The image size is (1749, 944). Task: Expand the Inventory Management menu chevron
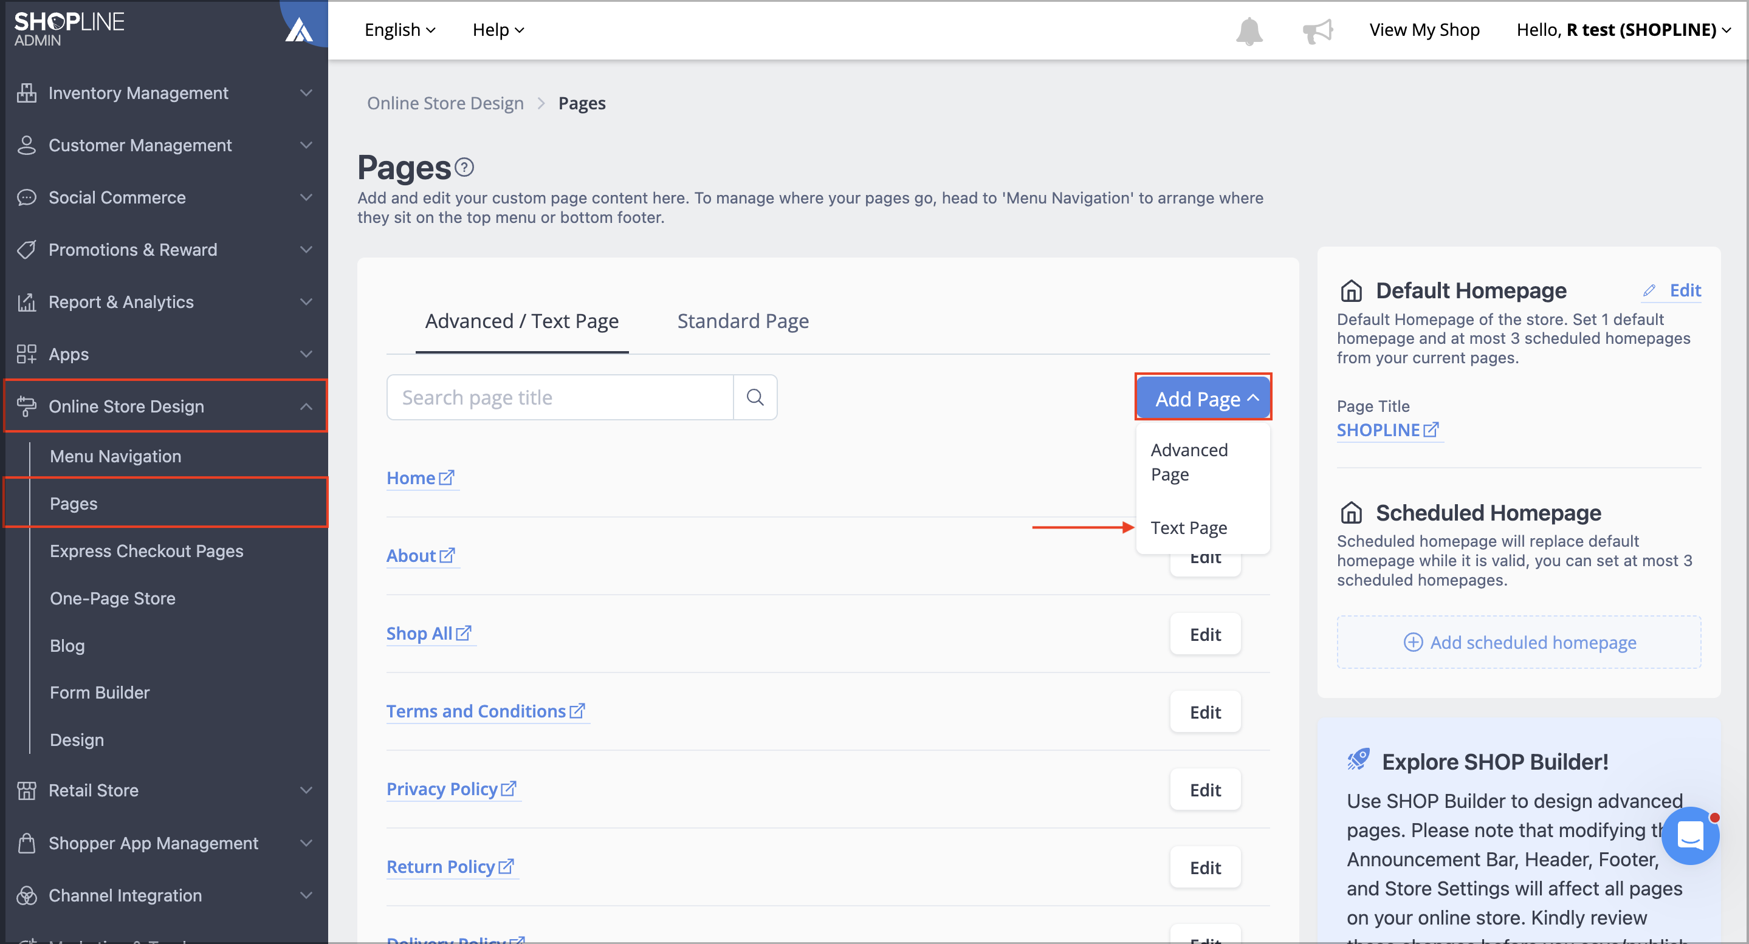(306, 93)
